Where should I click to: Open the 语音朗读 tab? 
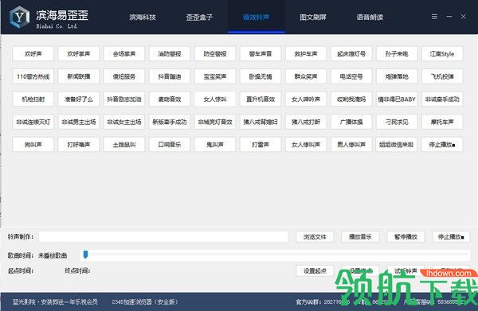370,17
